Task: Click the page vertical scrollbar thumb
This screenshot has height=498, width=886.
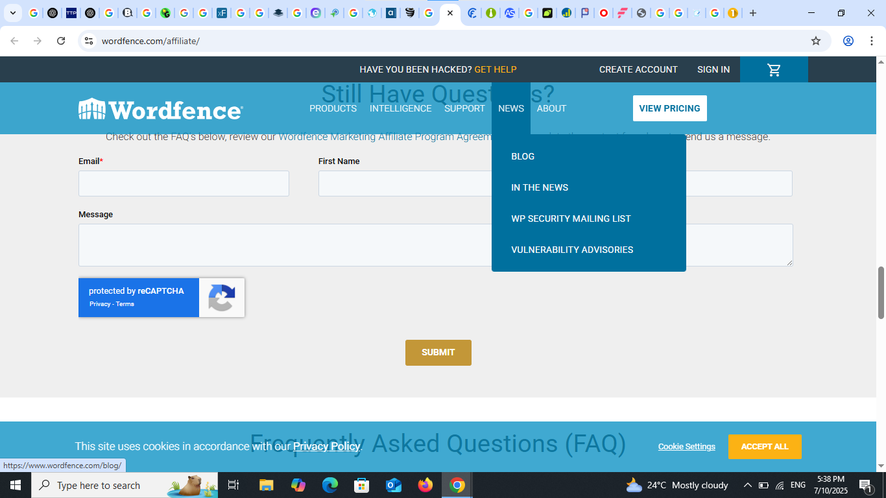Action: (881, 292)
